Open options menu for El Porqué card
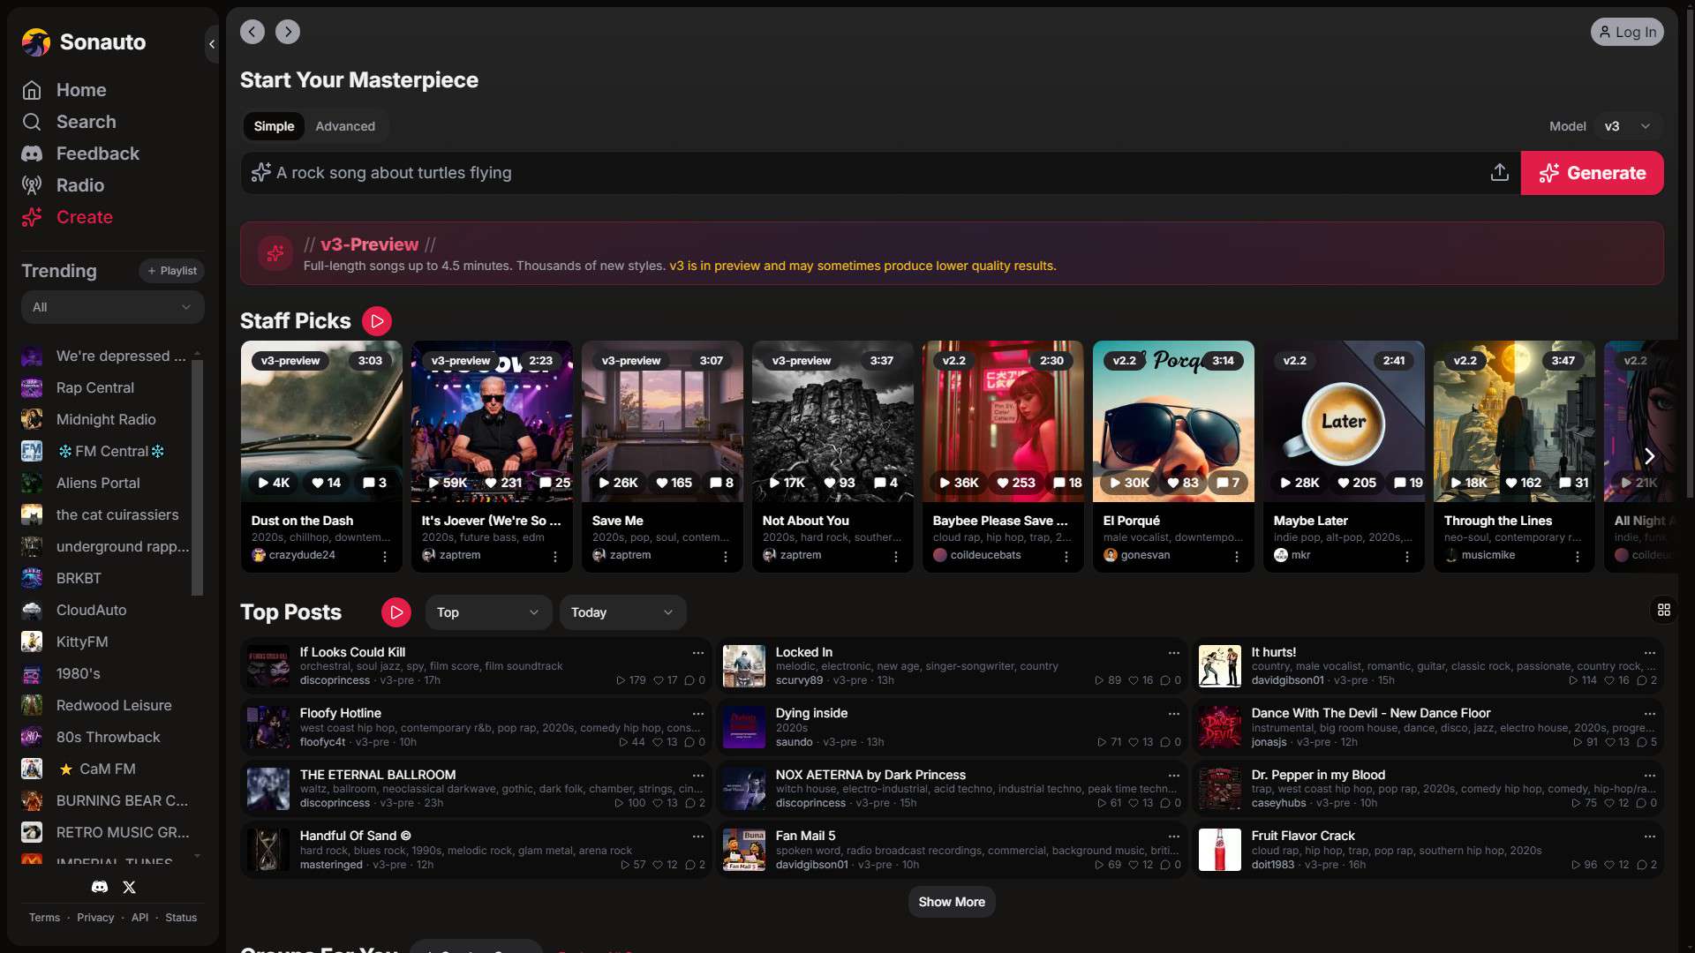Screen dimensions: 1695x953 (1237, 557)
